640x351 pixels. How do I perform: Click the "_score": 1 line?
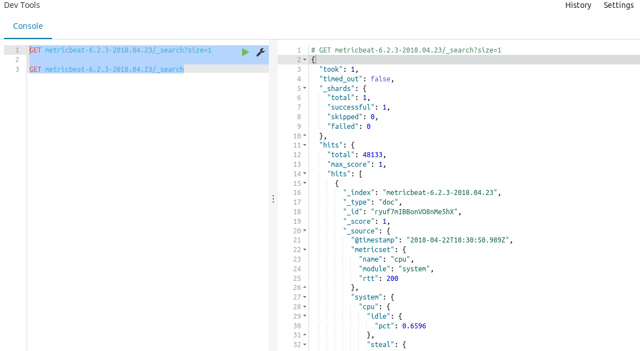coord(367,222)
